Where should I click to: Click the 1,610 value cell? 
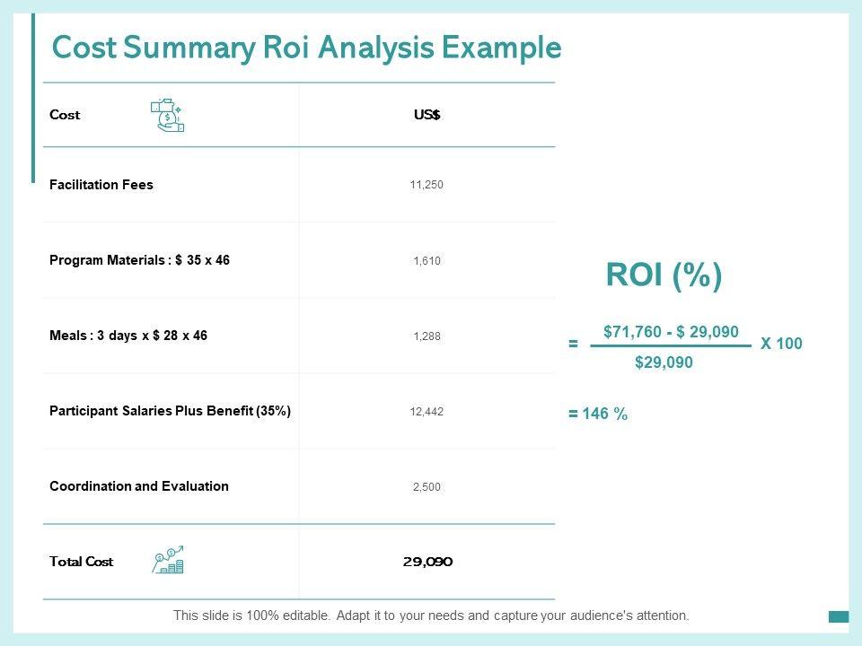(x=427, y=261)
